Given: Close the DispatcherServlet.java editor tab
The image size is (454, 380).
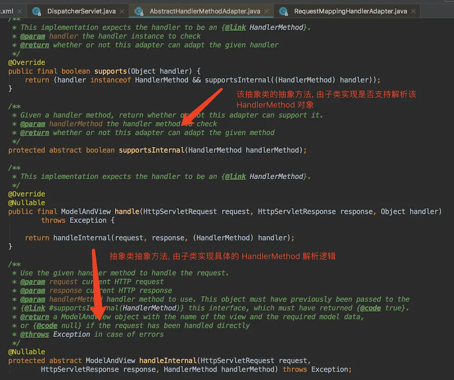Looking at the screenshot, I should tap(123, 11).
